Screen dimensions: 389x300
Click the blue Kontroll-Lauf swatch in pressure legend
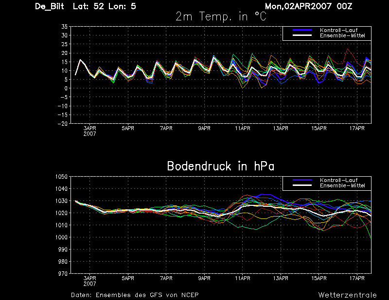[x=302, y=180]
